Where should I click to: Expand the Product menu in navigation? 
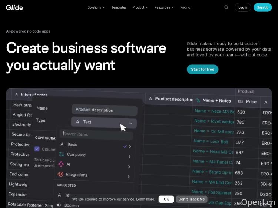click(x=140, y=7)
